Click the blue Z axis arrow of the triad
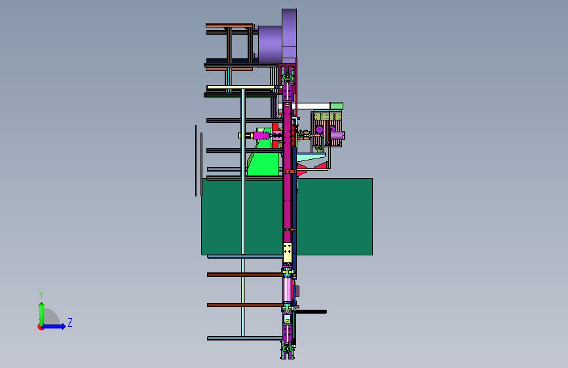Image resolution: width=568 pixels, height=368 pixels. (54, 326)
